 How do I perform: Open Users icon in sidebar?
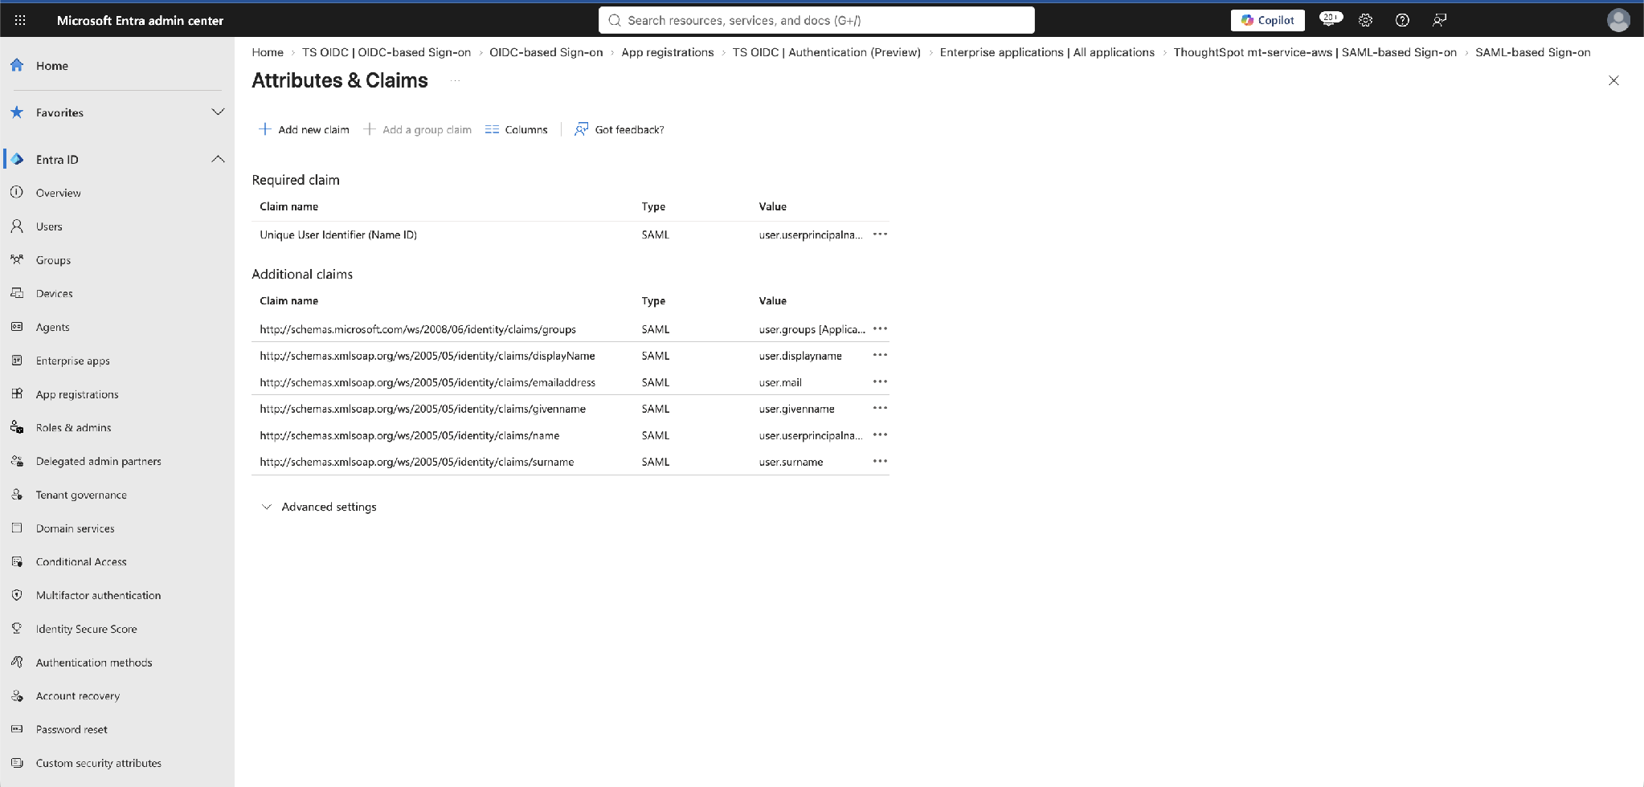[x=17, y=226]
